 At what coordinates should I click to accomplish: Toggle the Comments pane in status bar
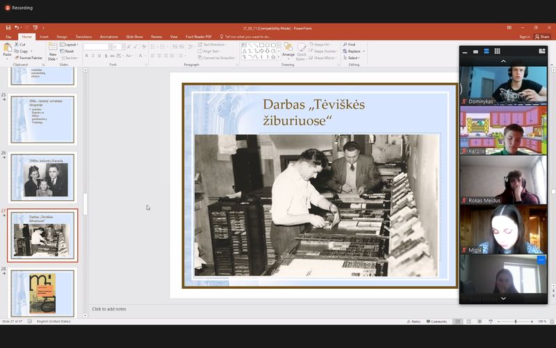coord(437,322)
